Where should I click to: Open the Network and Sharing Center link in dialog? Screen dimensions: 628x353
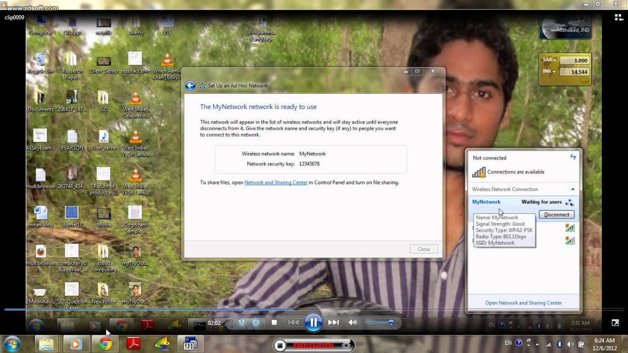point(276,182)
